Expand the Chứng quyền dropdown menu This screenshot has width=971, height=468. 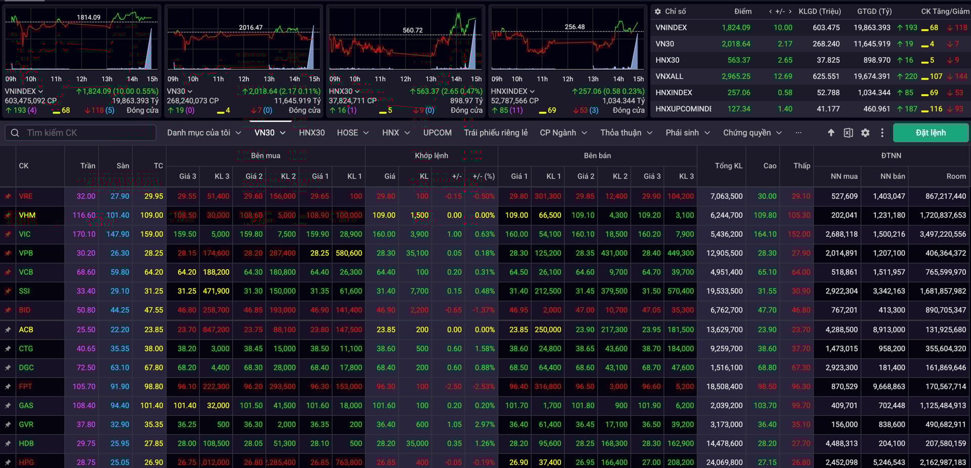click(752, 133)
